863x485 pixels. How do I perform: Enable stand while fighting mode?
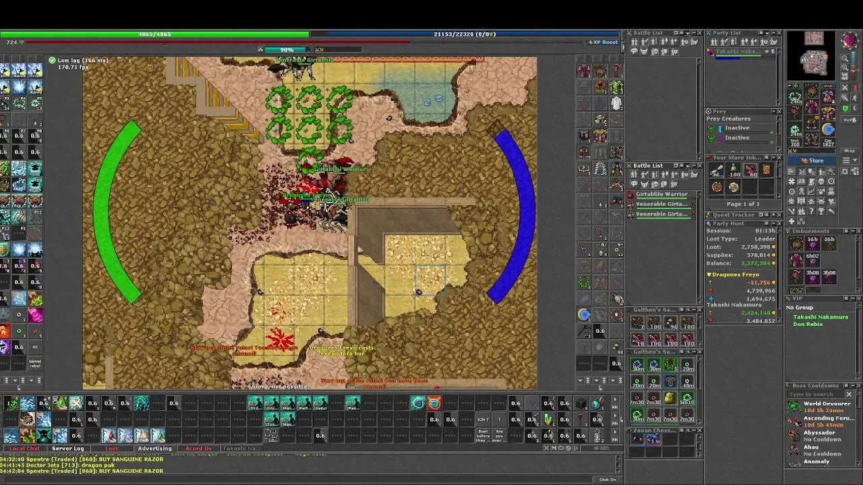coord(854,97)
